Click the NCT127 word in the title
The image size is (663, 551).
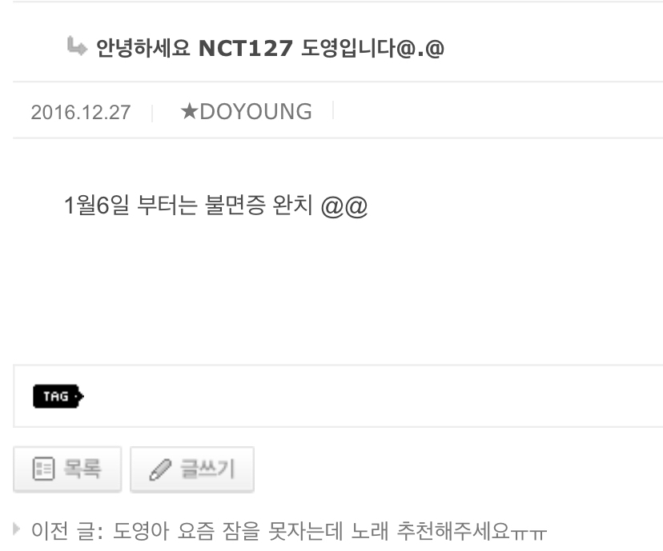246,48
